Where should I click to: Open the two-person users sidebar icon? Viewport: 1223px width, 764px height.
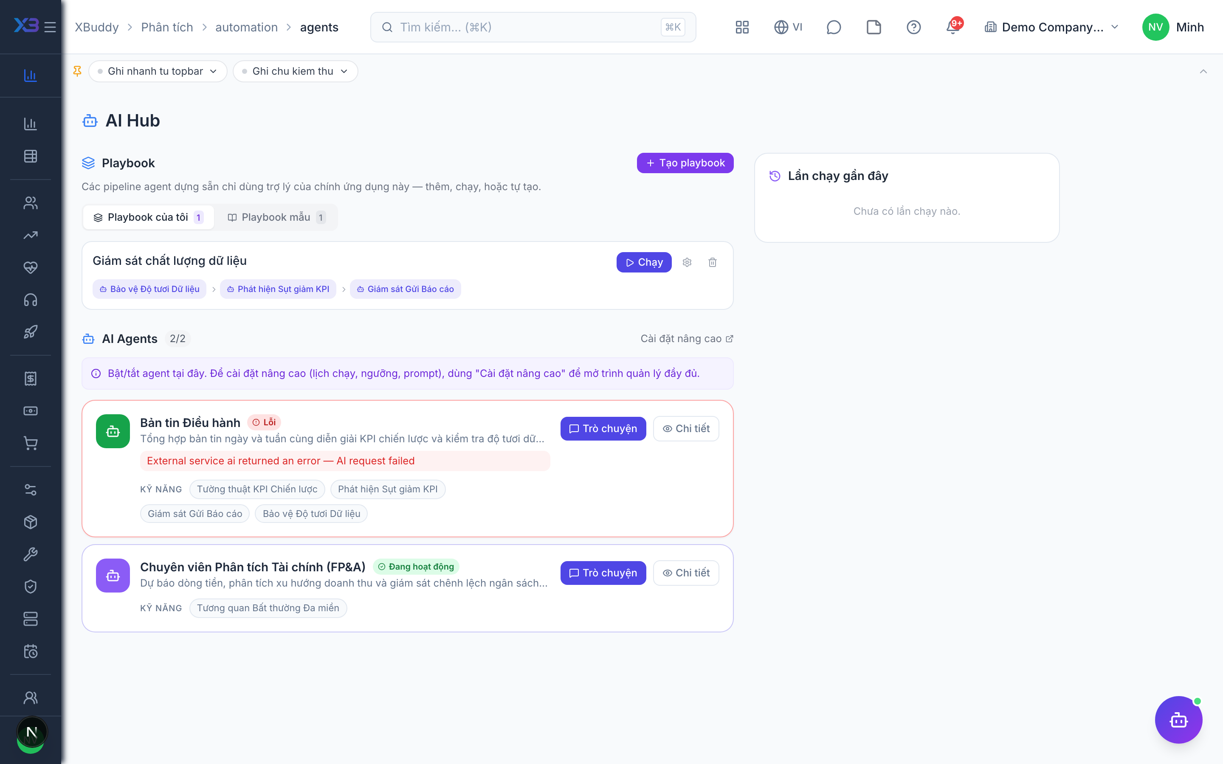30,202
